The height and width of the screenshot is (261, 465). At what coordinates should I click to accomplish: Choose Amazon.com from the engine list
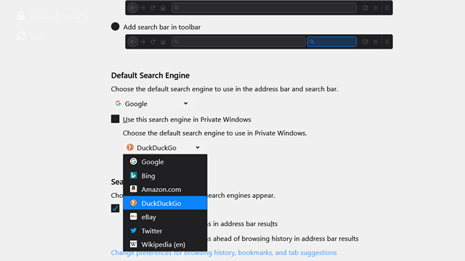point(165,189)
